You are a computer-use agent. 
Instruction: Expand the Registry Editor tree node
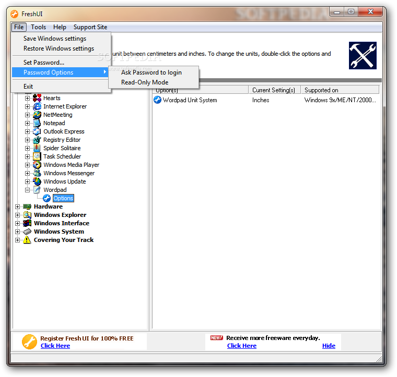pyautogui.click(x=27, y=140)
